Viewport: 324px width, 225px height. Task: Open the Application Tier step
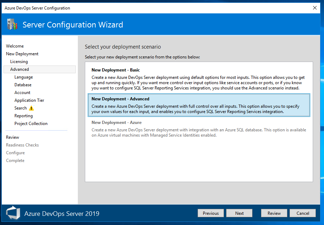tap(29, 100)
